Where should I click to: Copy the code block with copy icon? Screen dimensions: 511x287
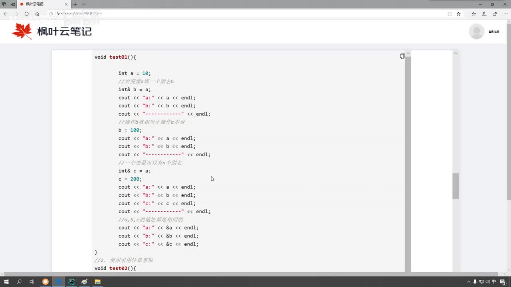(402, 56)
